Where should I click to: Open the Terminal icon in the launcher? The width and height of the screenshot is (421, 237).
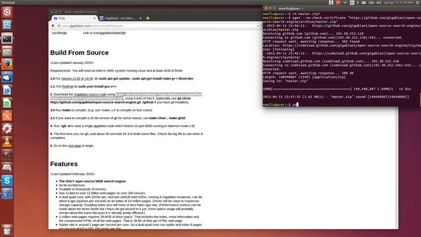click(7, 38)
